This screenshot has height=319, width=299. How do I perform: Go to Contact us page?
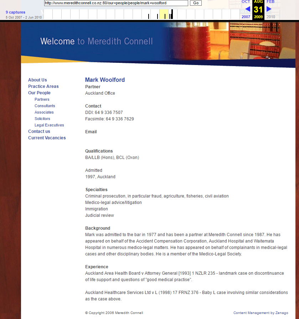pyautogui.click(x=39, y=131)
